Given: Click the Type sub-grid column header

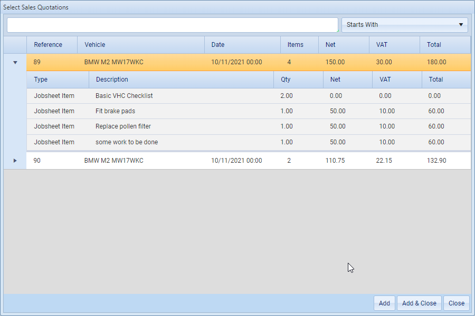Looking at the screenshot, I should [58, 80].
